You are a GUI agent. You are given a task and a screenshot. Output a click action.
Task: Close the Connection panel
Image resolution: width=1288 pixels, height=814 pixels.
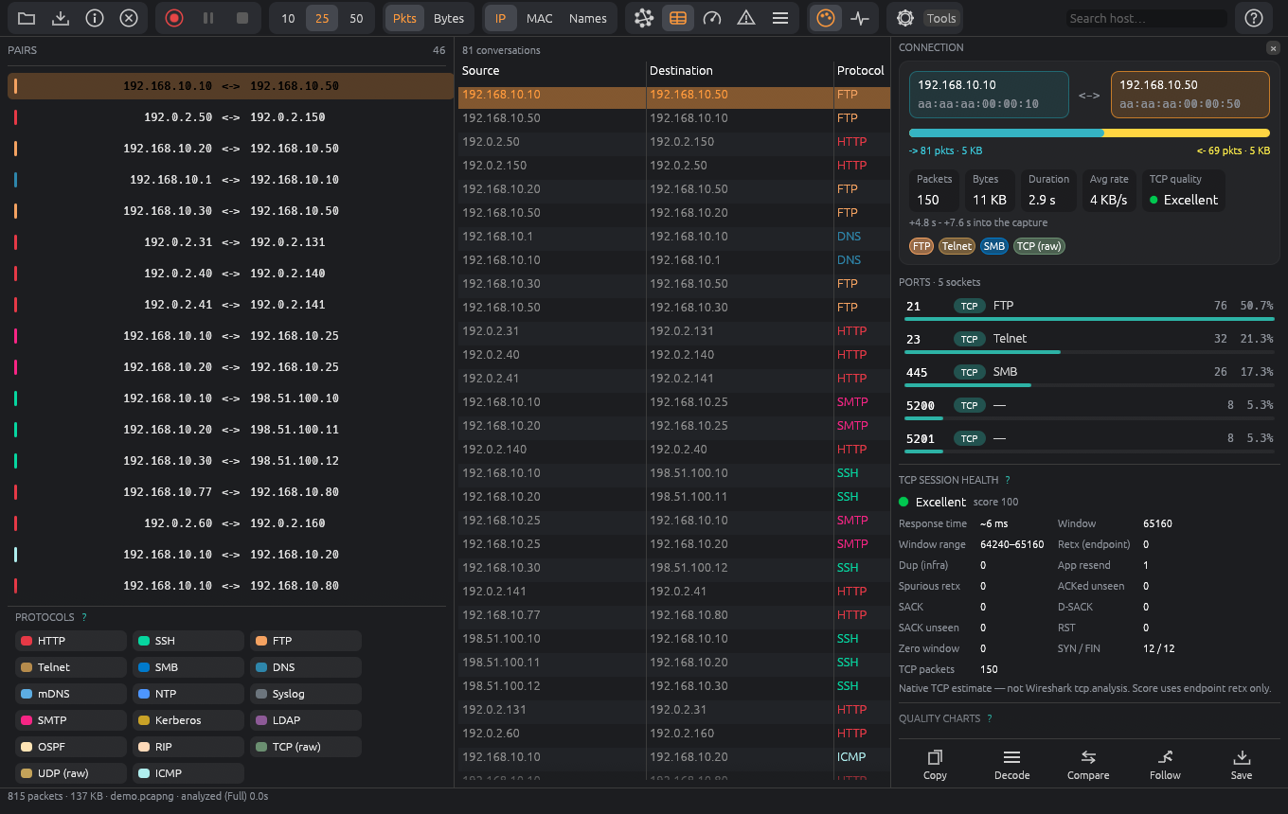pyautogui.click(x=1272, y=47)
